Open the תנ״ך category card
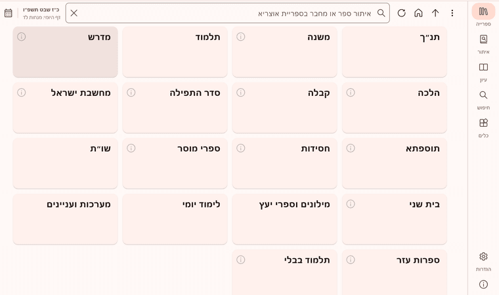Viewport: 499px width, 295px height. [394, 52]
